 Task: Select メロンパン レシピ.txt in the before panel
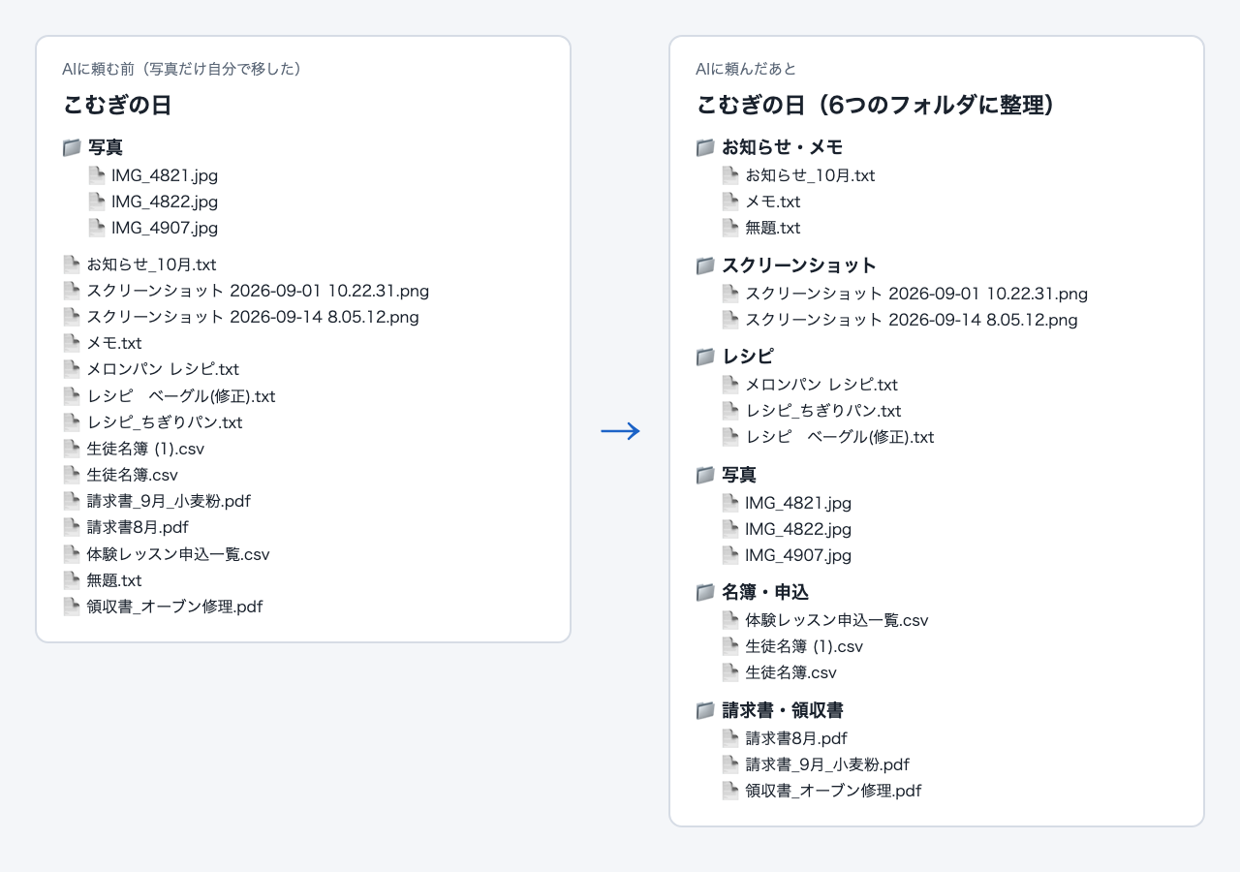click(163, 369)
